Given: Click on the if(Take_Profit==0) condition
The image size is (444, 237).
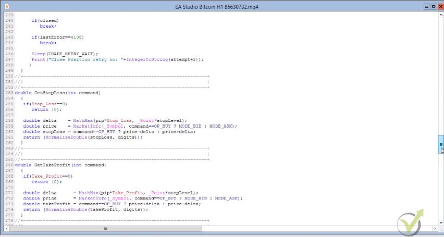Looking at the screenshot, I should point(47,176).
